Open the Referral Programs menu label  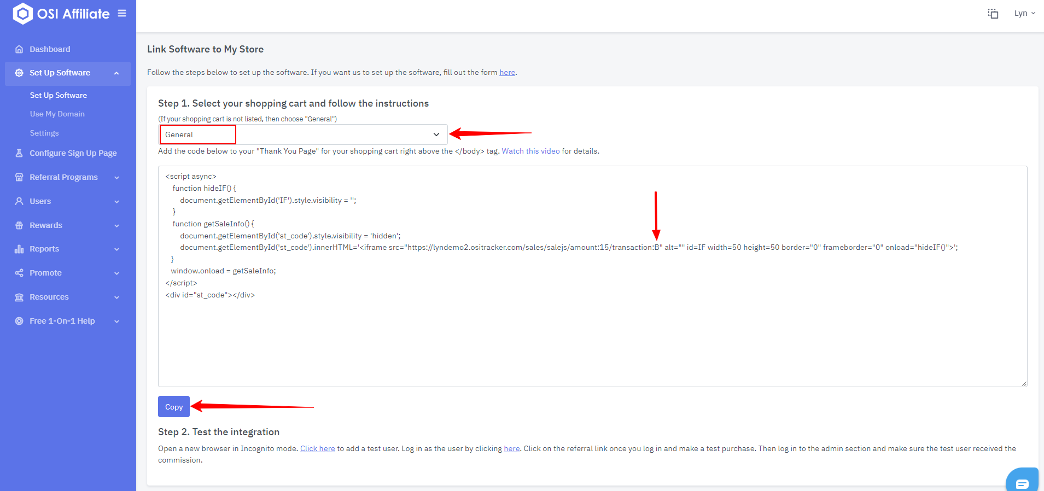point(63,177)
